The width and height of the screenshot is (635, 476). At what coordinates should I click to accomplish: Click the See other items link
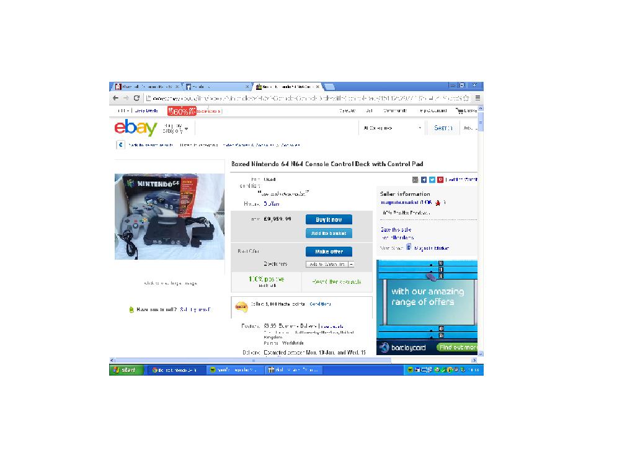click(397, 237)
